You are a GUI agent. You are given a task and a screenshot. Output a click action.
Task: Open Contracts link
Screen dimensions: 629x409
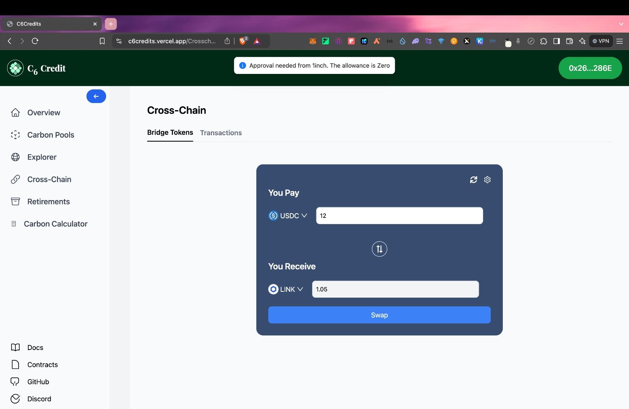coord(42,365)
